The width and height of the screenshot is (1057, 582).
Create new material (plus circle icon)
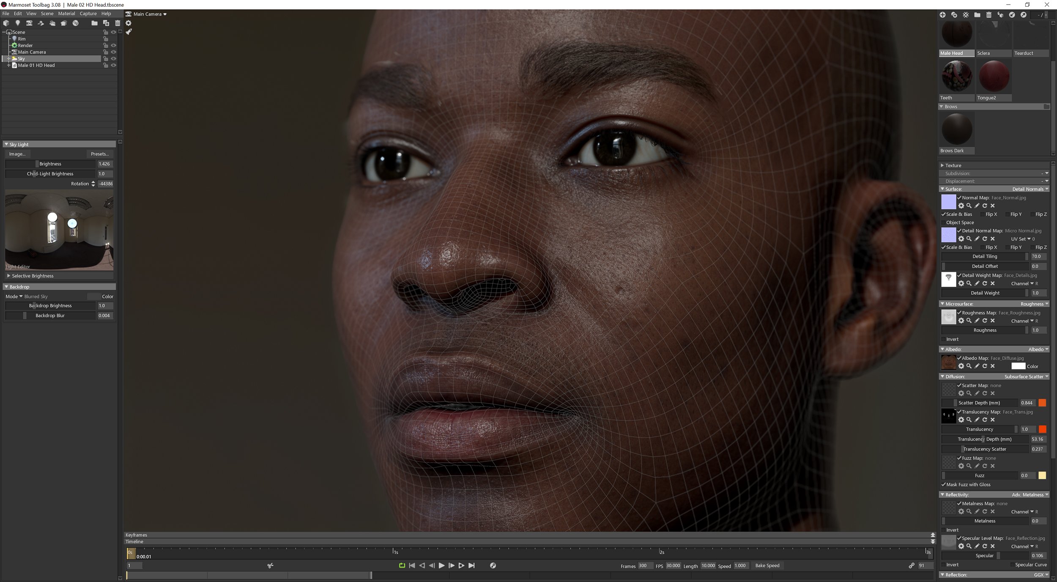tap(942, 15)
